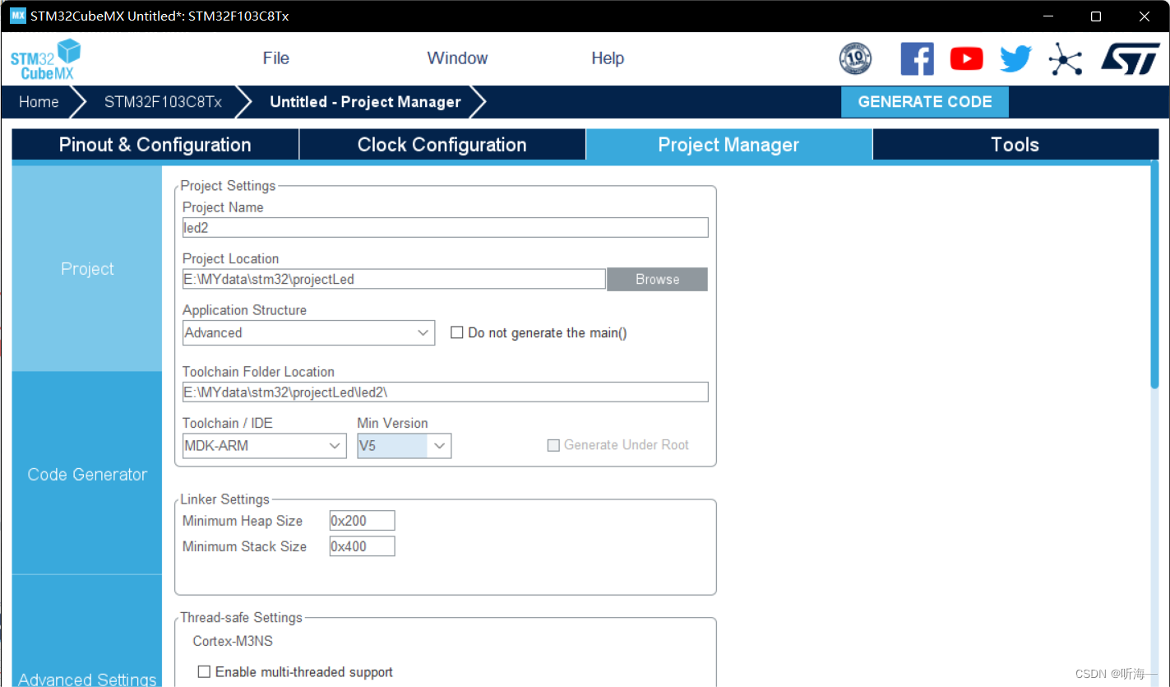Screen dimensions: 1170x687
Task: Select Project in the side panel
Action: (87, 269)
